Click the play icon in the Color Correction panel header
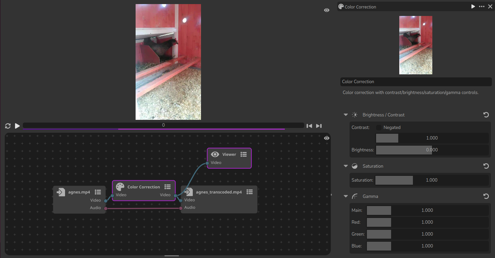The height and width of the screenshot is (258, 495). 473,7
